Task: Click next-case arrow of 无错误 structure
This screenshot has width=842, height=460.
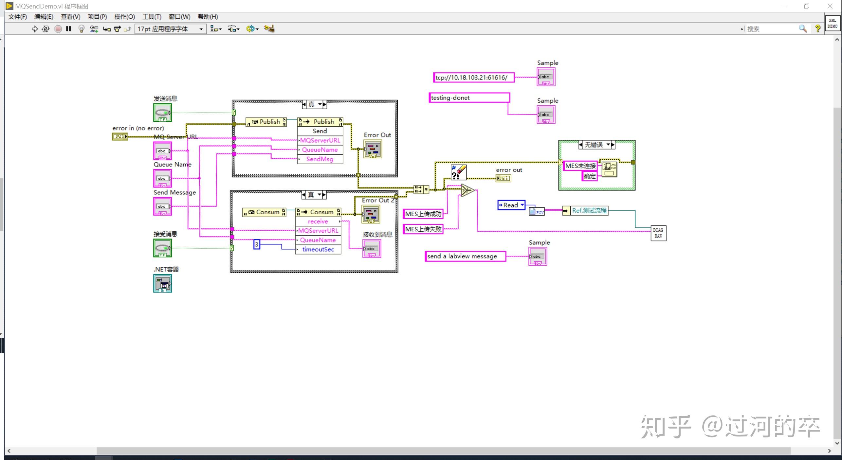Action: [613, 145]
